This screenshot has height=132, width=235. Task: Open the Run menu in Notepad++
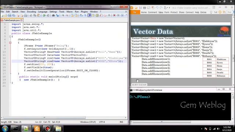(77, 12)
